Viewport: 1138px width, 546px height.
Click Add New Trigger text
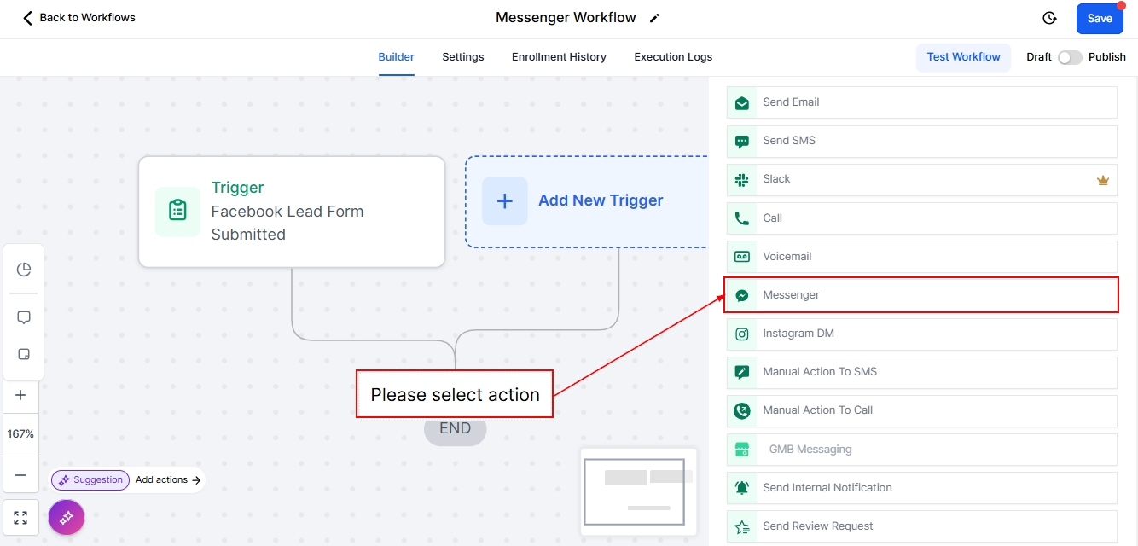point(601,200)
